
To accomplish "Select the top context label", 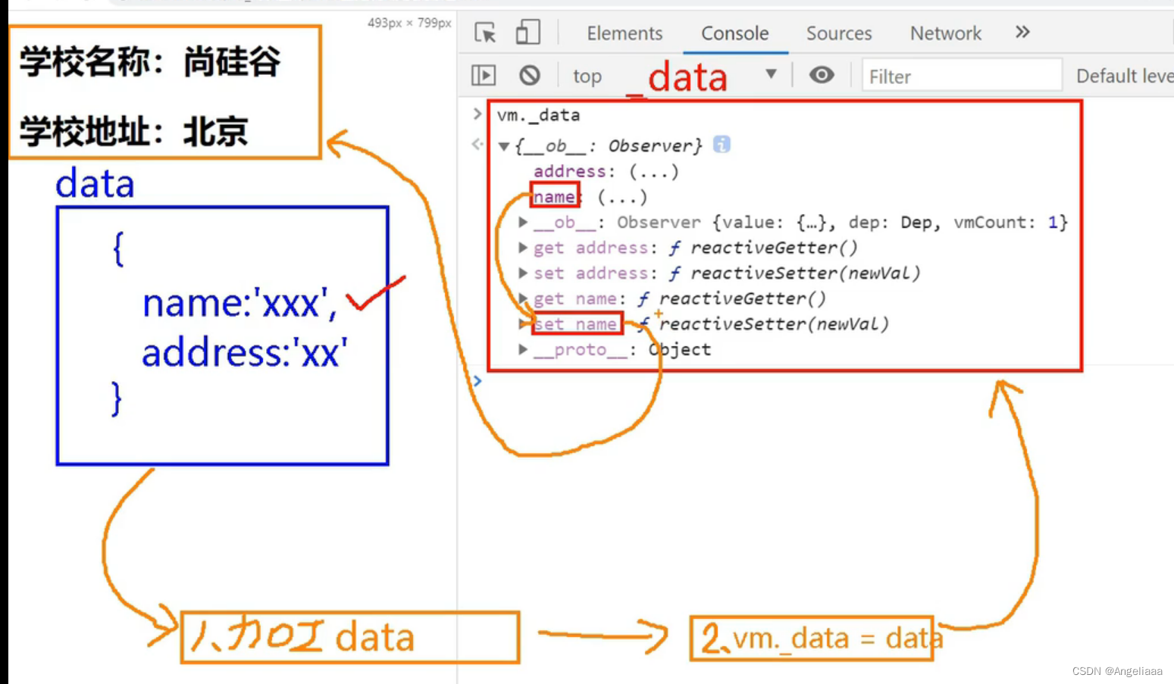I will [587, 77].
